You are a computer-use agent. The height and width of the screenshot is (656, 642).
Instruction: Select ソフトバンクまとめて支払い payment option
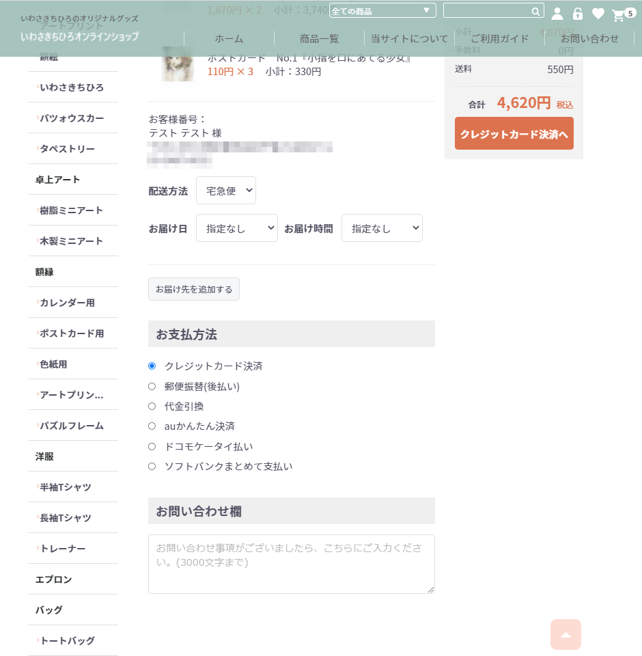152,467
